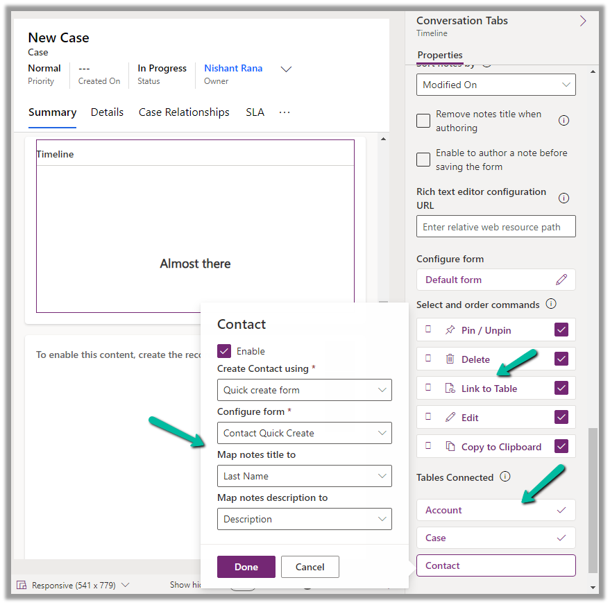Image resolution: width=610 pixels, height=605 pixels.
Task: Toggle the Edit command checkbox
Action: click(561, 417)
